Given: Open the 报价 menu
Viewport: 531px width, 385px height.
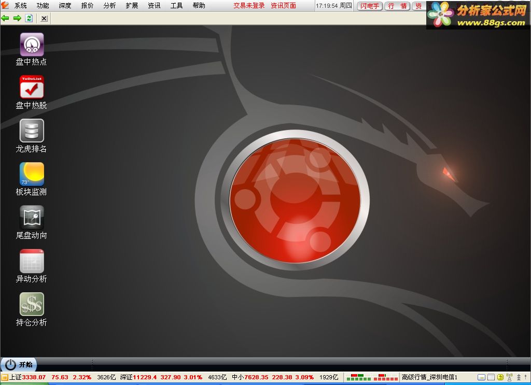Looking at the screenshot, I should (87, 5).
